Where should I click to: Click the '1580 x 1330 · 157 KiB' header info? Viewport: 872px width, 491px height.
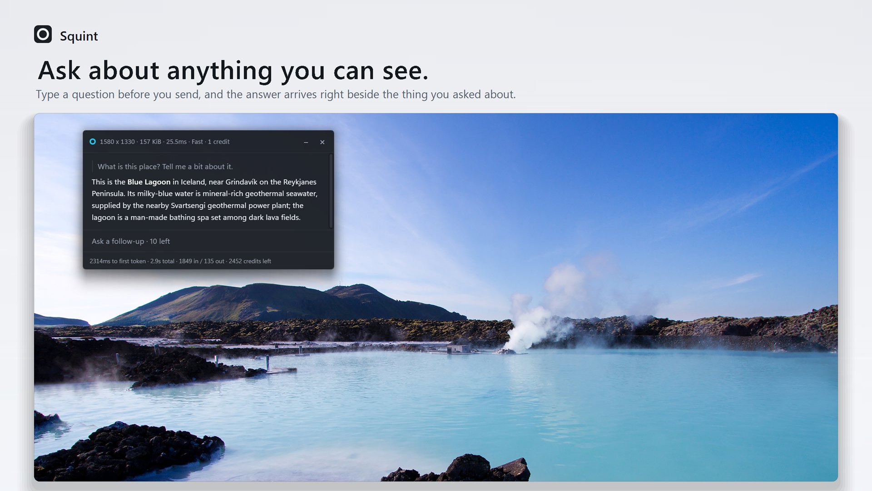130,142
